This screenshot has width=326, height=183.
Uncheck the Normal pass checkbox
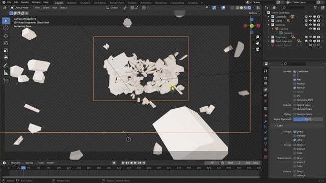(294, 88)
